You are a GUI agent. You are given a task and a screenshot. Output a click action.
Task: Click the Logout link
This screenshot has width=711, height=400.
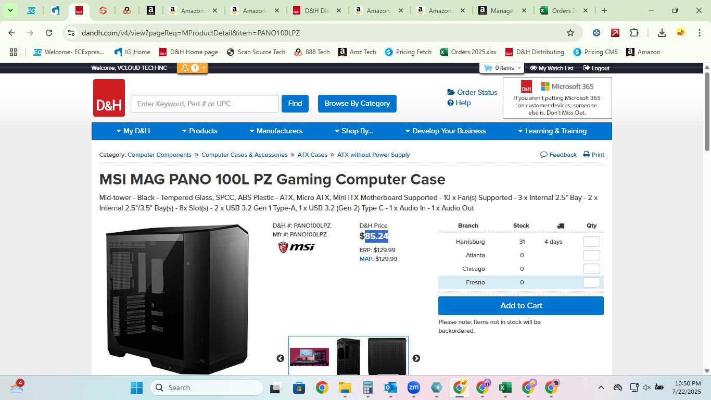[x=596, y=68]
